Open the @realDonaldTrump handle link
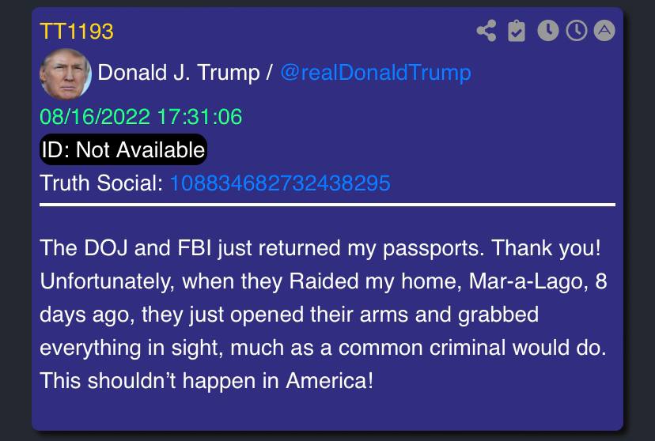This screenshot has height=441, width=655. tap(375, 73)
